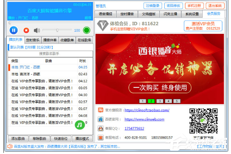Click the 时长 column header
Image resolution: width=231 pixels, height=154 pixels.
83,61
